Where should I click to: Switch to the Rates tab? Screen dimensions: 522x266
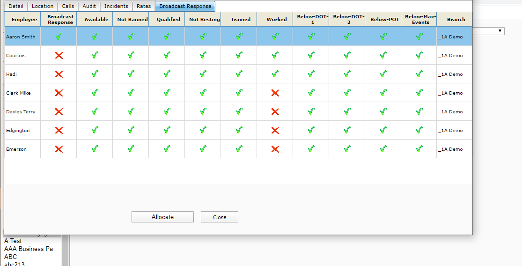pos(144,6)
